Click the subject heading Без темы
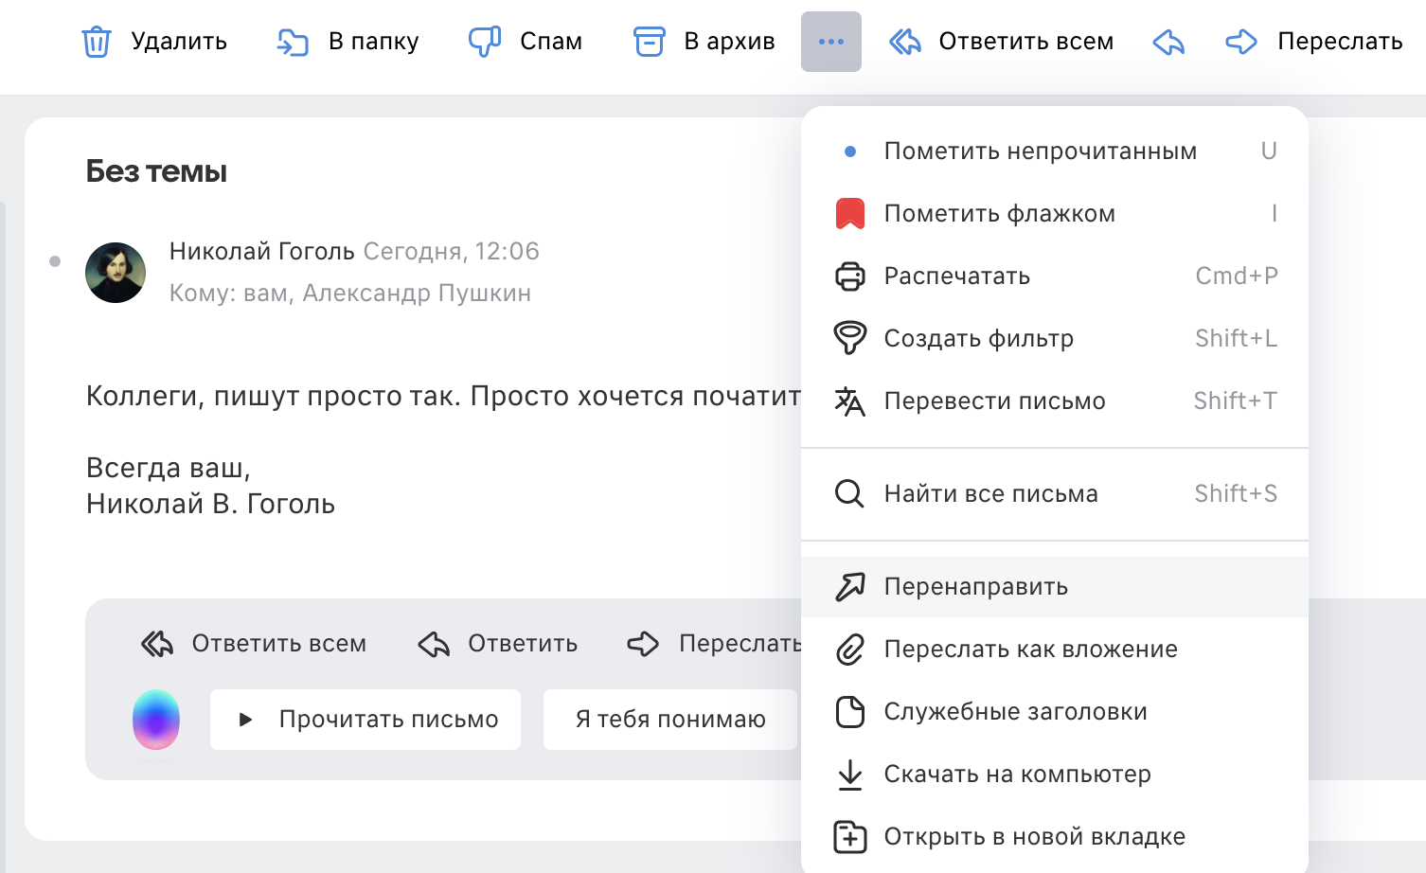This screenshot has width=1426, height=873. click(x=156, y=171)
